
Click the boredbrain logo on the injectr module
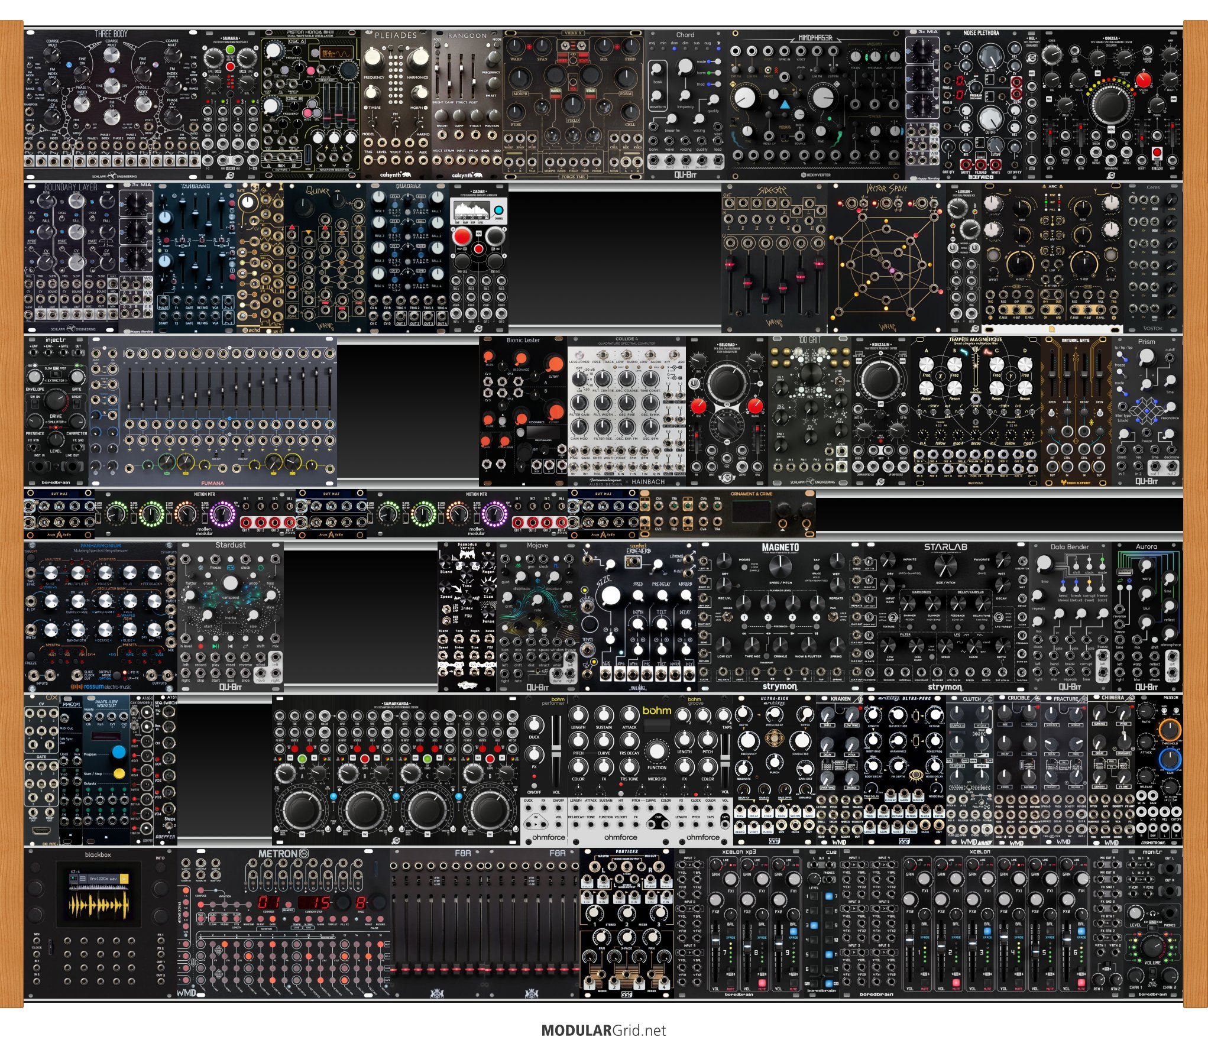point(56,482)
